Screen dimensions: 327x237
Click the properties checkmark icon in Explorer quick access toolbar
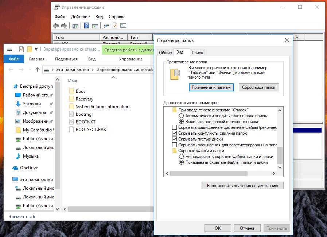coord(22,49)
